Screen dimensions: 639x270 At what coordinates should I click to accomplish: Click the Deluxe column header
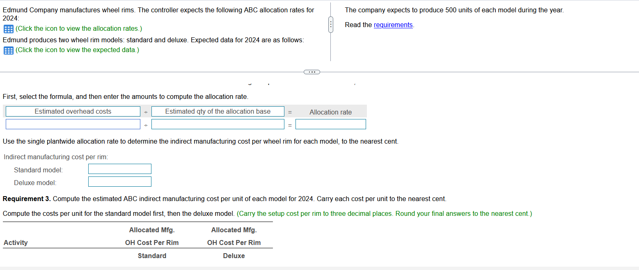pos(234,256)
